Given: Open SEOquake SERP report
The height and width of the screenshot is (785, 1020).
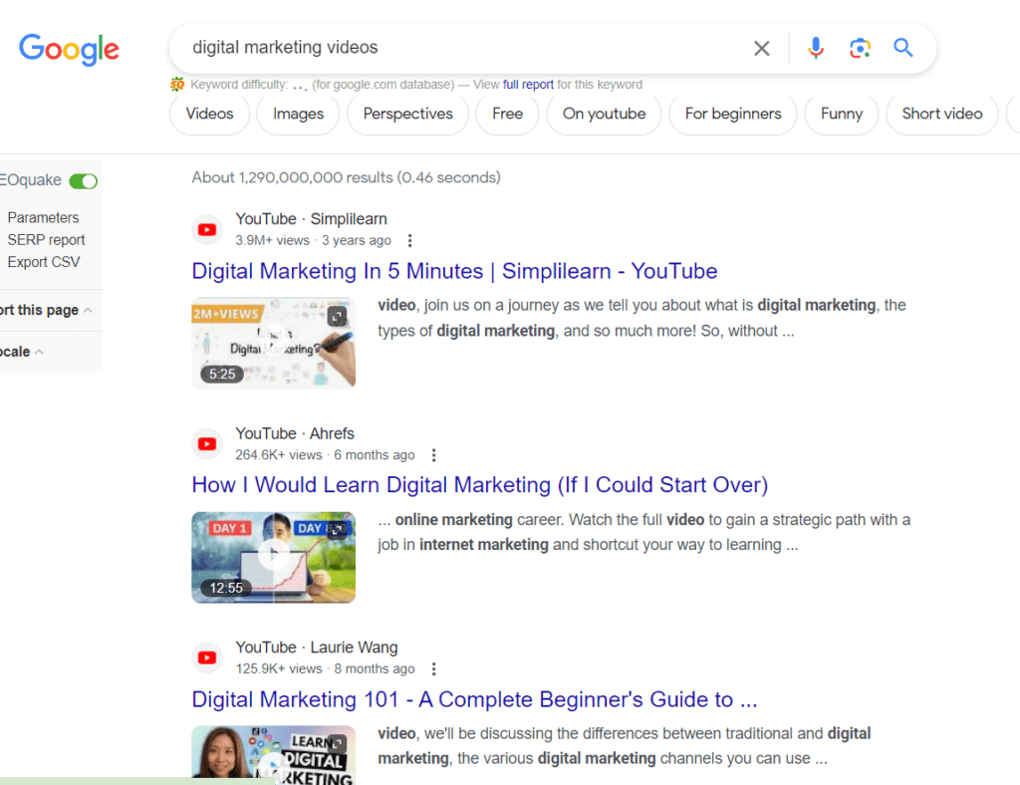Looking at the screenshot, I should point(46,240).
